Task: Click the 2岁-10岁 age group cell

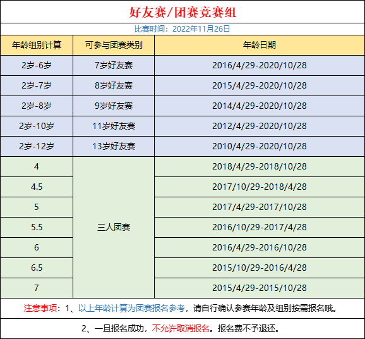Action: point(37,126)
